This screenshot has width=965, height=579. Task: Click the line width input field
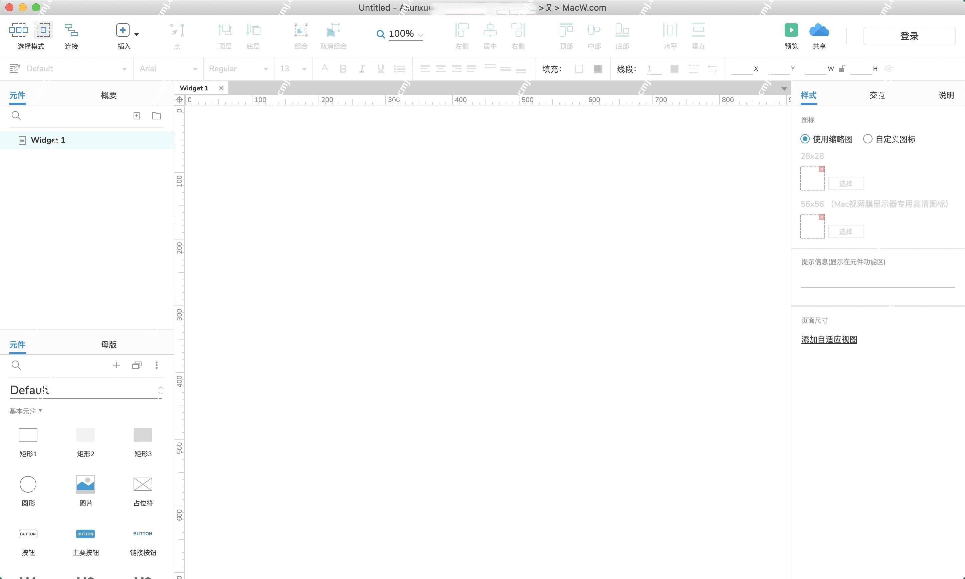654,69
